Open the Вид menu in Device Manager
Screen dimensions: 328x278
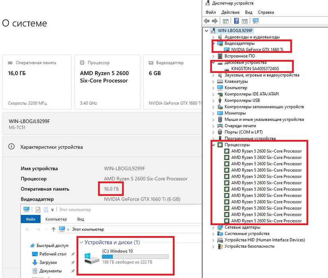point(248,12)
